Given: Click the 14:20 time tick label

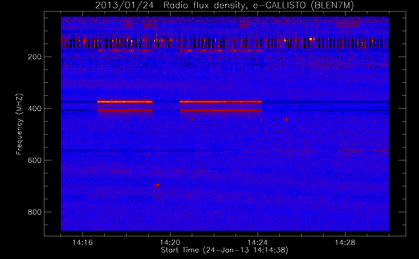Looking at the screenshot, I should (x=170, y=243).
